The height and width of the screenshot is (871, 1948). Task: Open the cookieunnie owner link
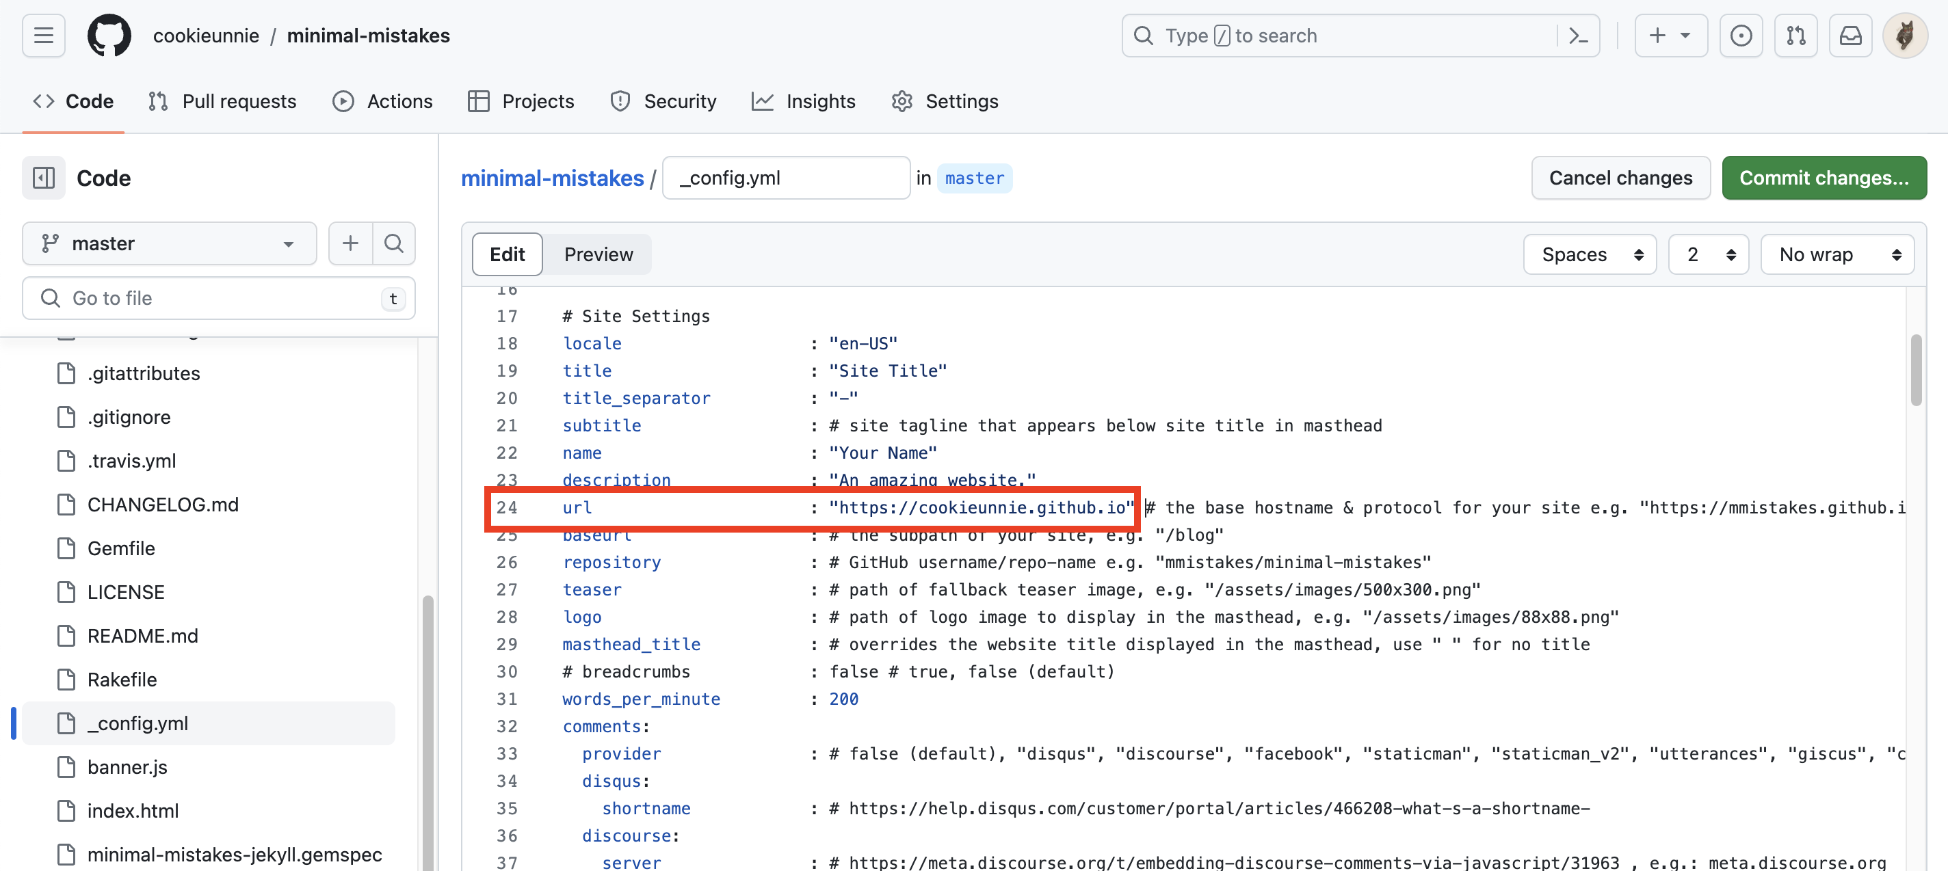(206, 36)
